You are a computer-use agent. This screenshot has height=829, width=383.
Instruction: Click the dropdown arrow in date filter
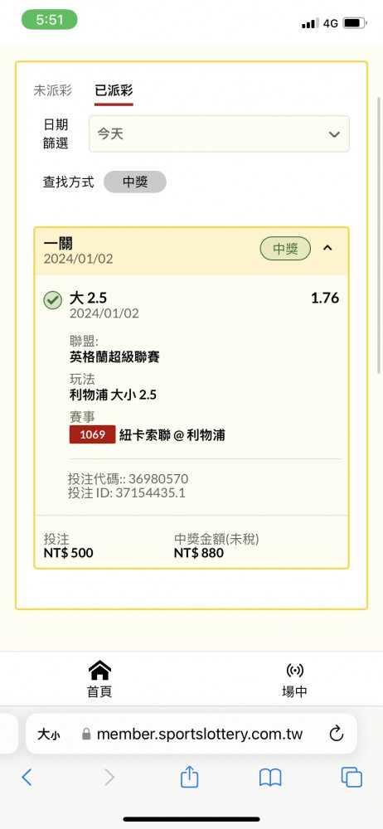334,134
